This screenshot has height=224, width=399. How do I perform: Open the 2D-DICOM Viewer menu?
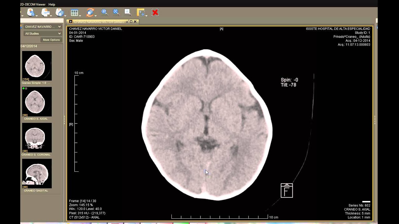(x=33, y=4)
